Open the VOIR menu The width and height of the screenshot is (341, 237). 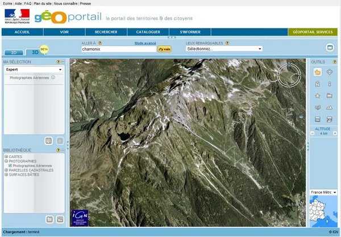tap(64, 32)
